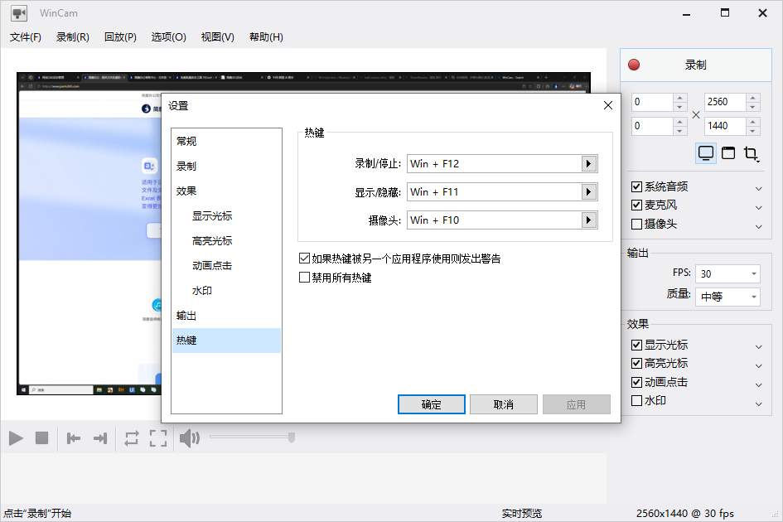The width and height of the screenshot is (783, 522).
Task: Open the 回放(P) menu
Action: [120, 37]
